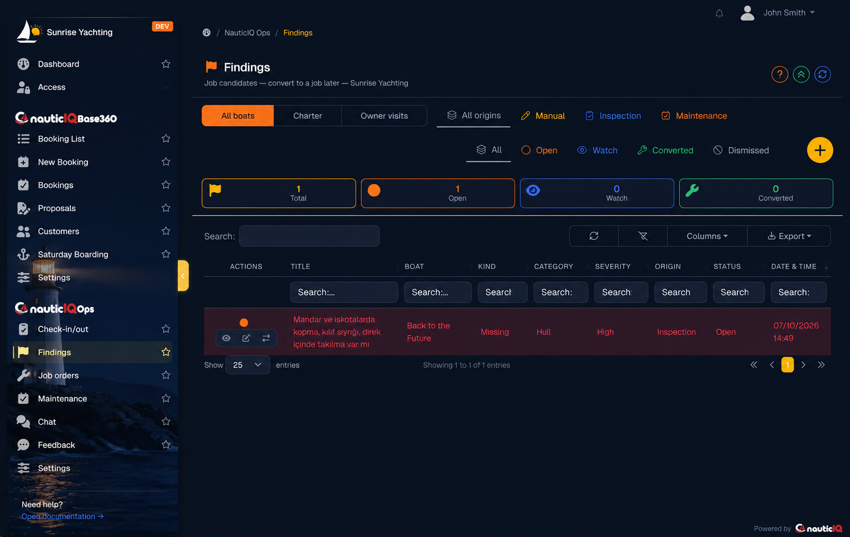
Task: Open the help question mark icon
Action: click(779, 74)
